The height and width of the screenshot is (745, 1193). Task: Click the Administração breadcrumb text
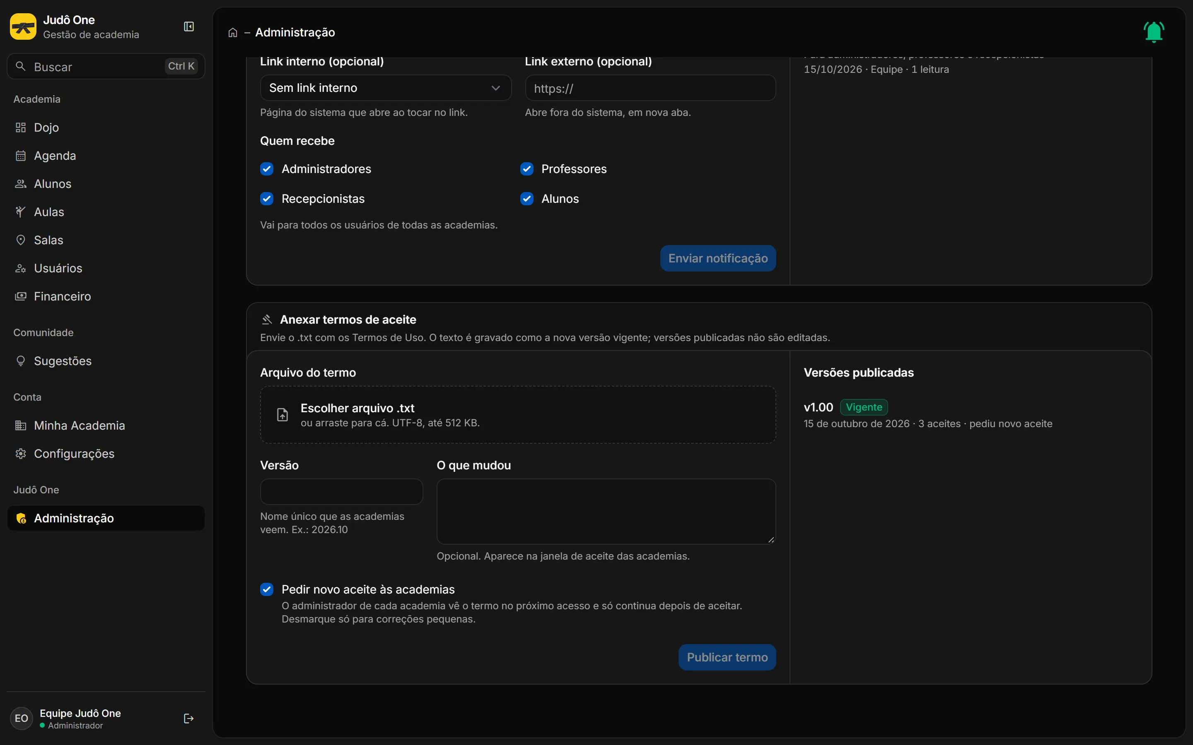295,33
